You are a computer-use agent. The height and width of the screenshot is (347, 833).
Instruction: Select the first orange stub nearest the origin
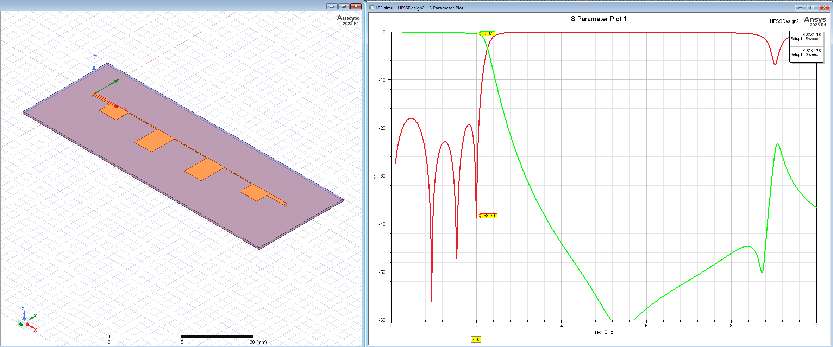coord(114,112)
